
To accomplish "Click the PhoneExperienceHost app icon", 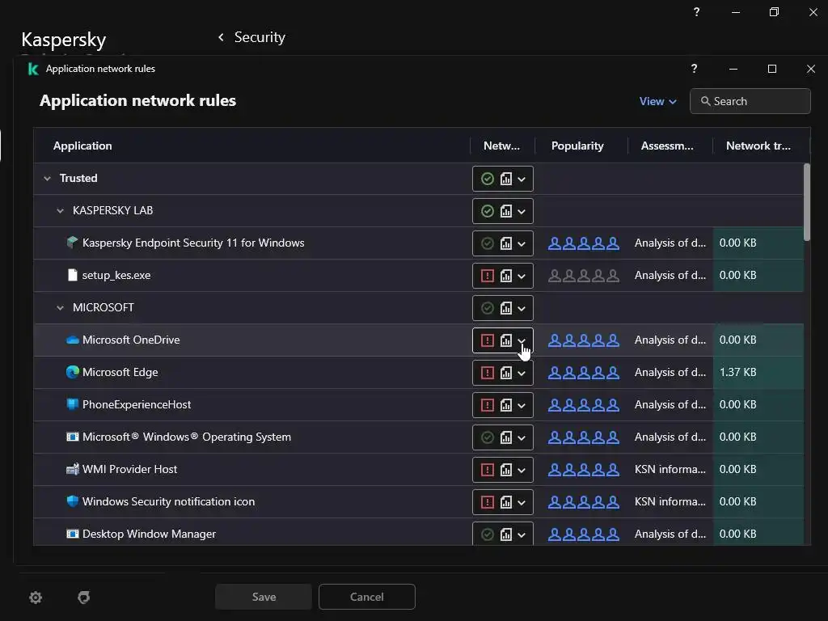I will [x=73, y=405].
